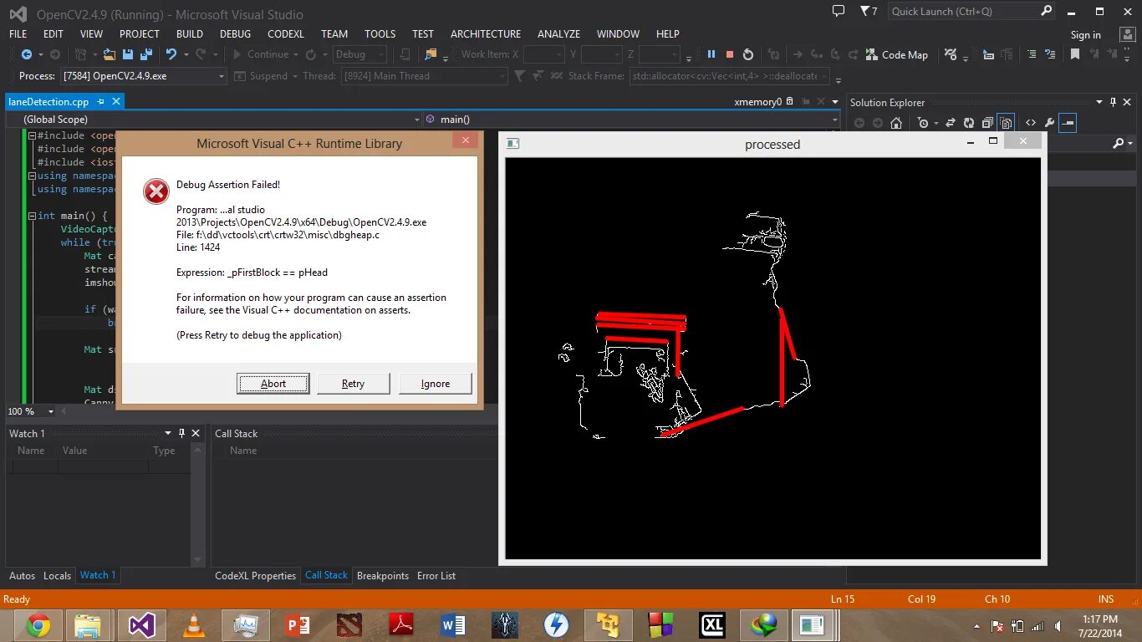Click the View Code icon in Solution Explorer
The width and height of the screenshot is (1142, 642).
coord(1031,123)
